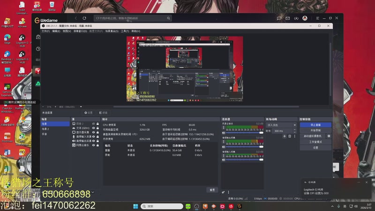Image resolution: width=375 pixels, height=211 pixels.
Task: Open 场景集合(S) menu in OBS
Action: (x=112, y=31)
